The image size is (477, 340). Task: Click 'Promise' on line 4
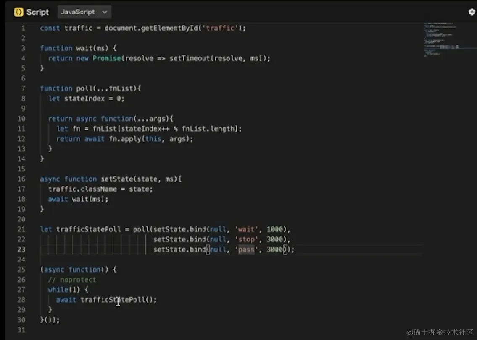(107, 58)
